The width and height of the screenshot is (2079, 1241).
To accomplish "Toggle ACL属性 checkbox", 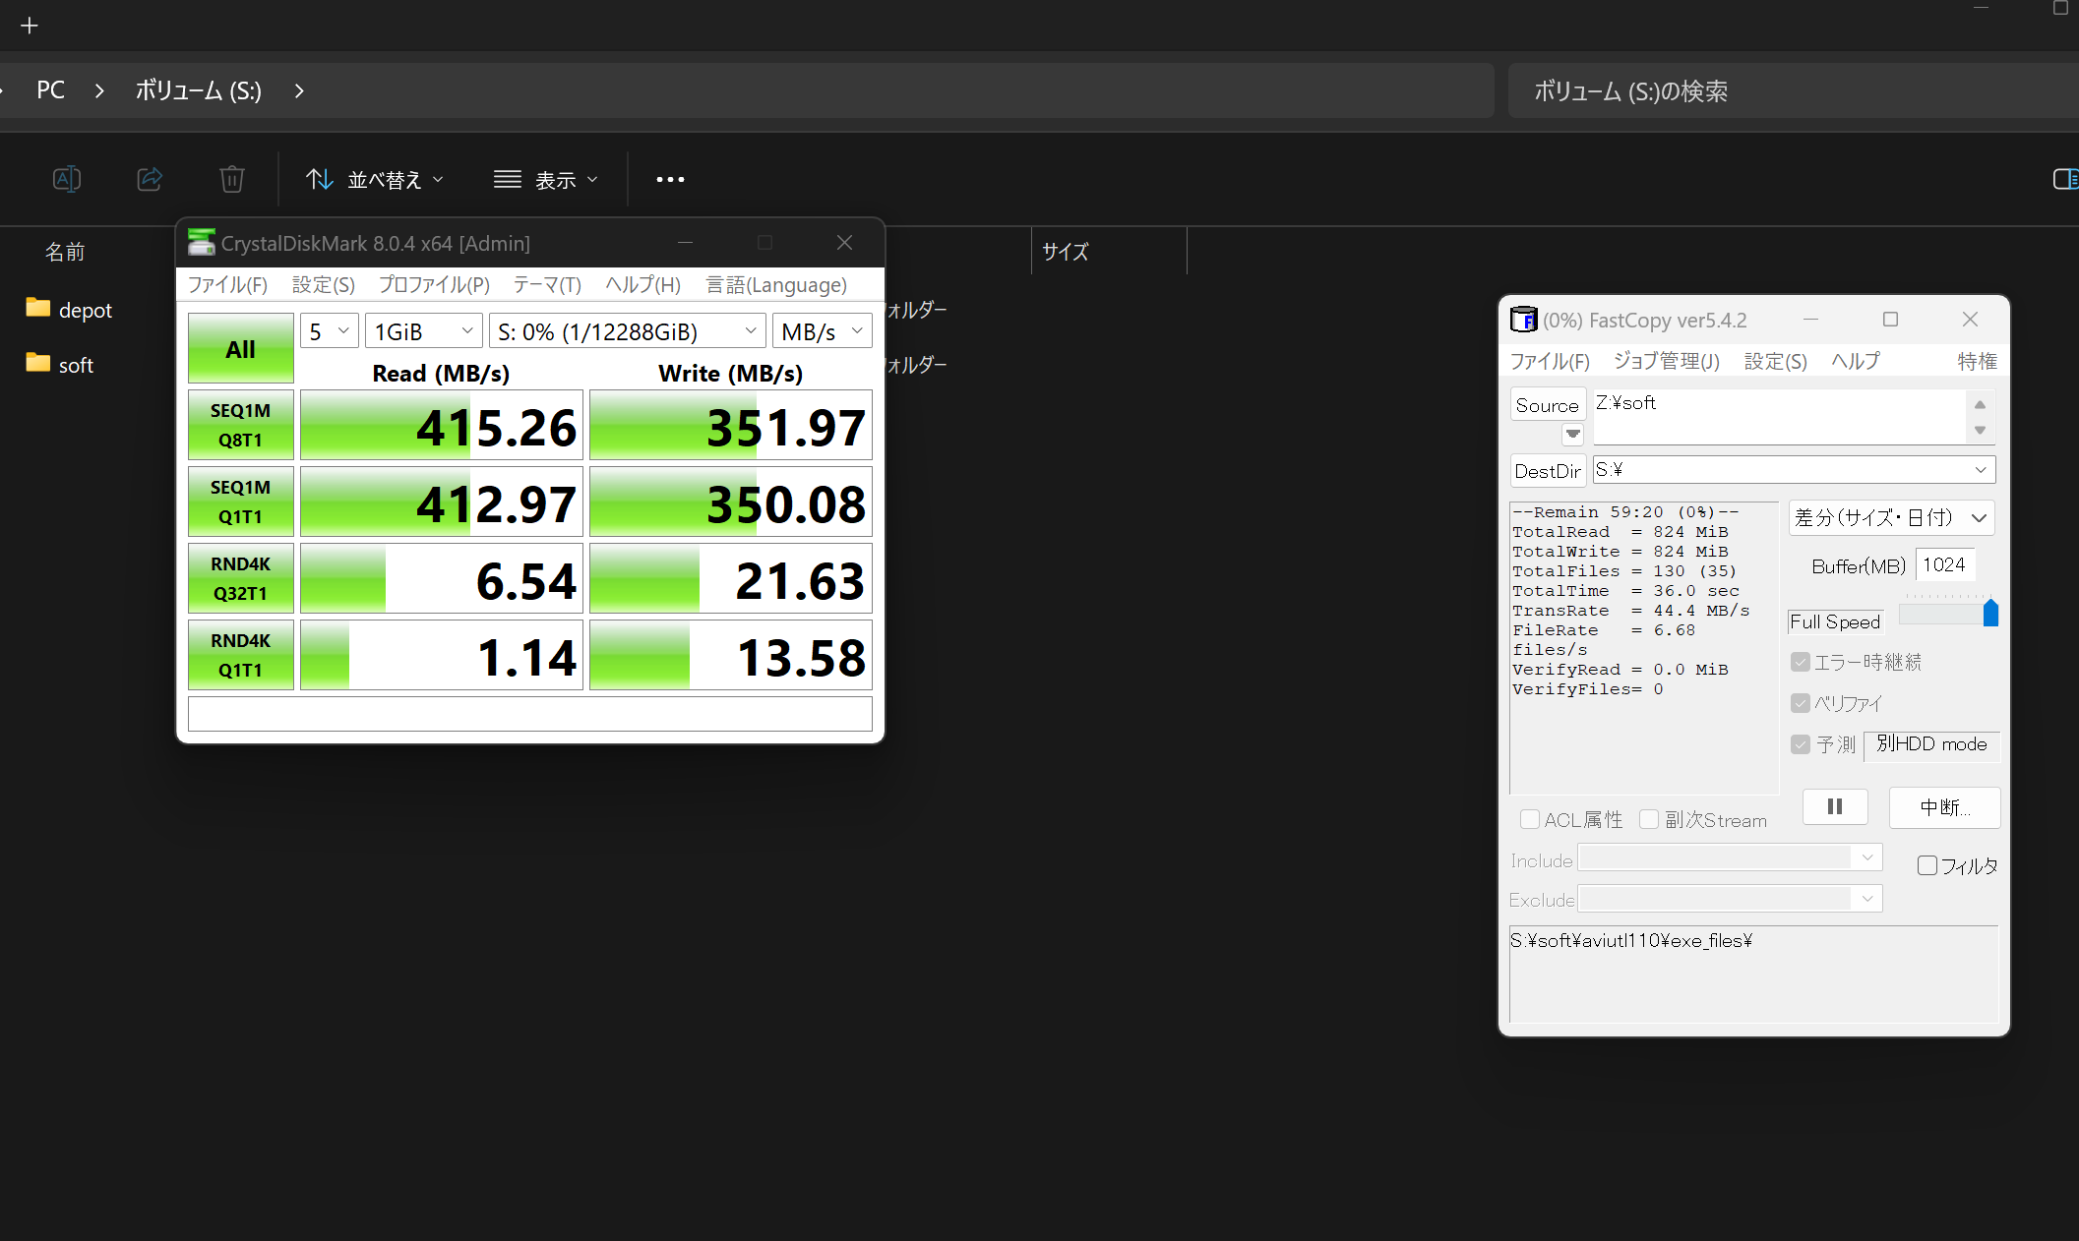I will click(1530, 819).
